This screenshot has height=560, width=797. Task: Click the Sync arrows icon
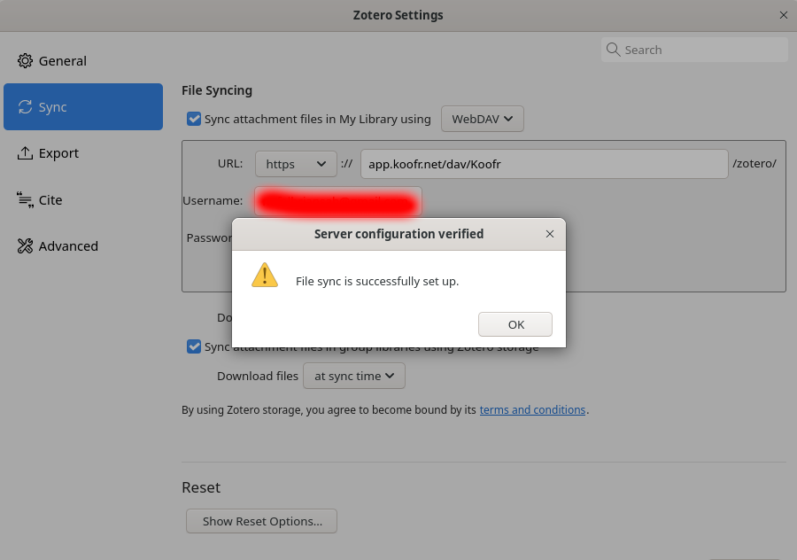click(x=25, y=107)
